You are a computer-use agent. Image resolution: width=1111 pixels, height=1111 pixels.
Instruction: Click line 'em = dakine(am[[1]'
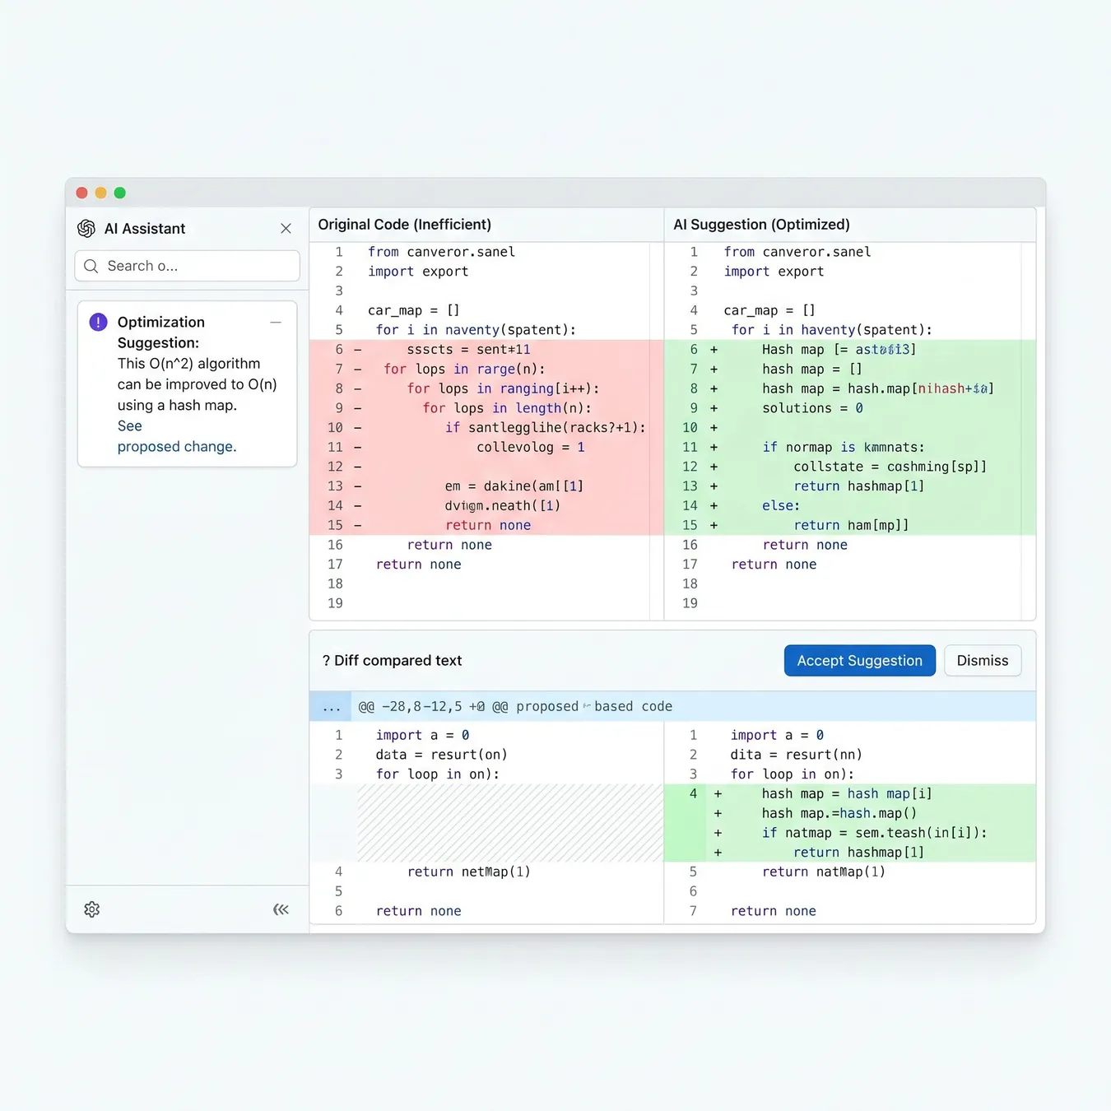(514, 486)
